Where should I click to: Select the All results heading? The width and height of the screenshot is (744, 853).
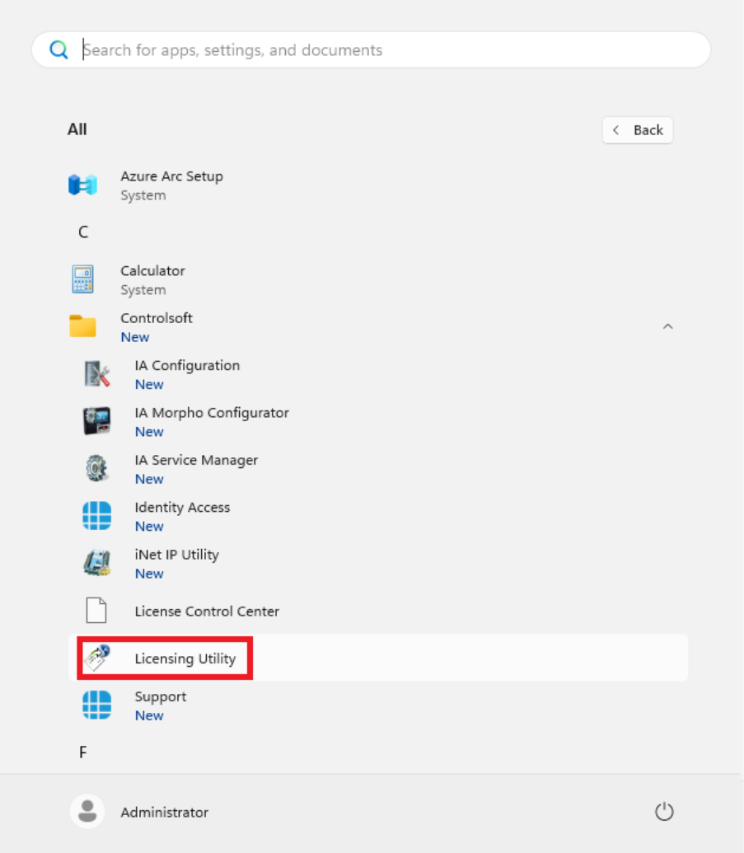pos(77,129)
